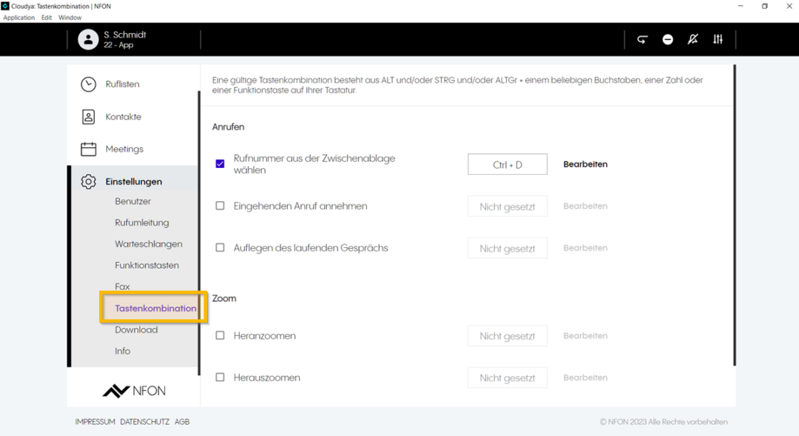799x436 pixels.
Task: Open the Ruflisten panel icon
Action: 87,84
